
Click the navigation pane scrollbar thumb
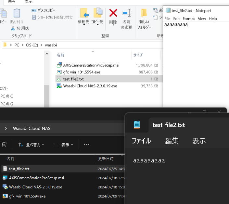pos(47,96)
